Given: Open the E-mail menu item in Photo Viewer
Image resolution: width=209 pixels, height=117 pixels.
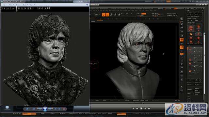Looking at the screenshot, I should tap(18, 5).
